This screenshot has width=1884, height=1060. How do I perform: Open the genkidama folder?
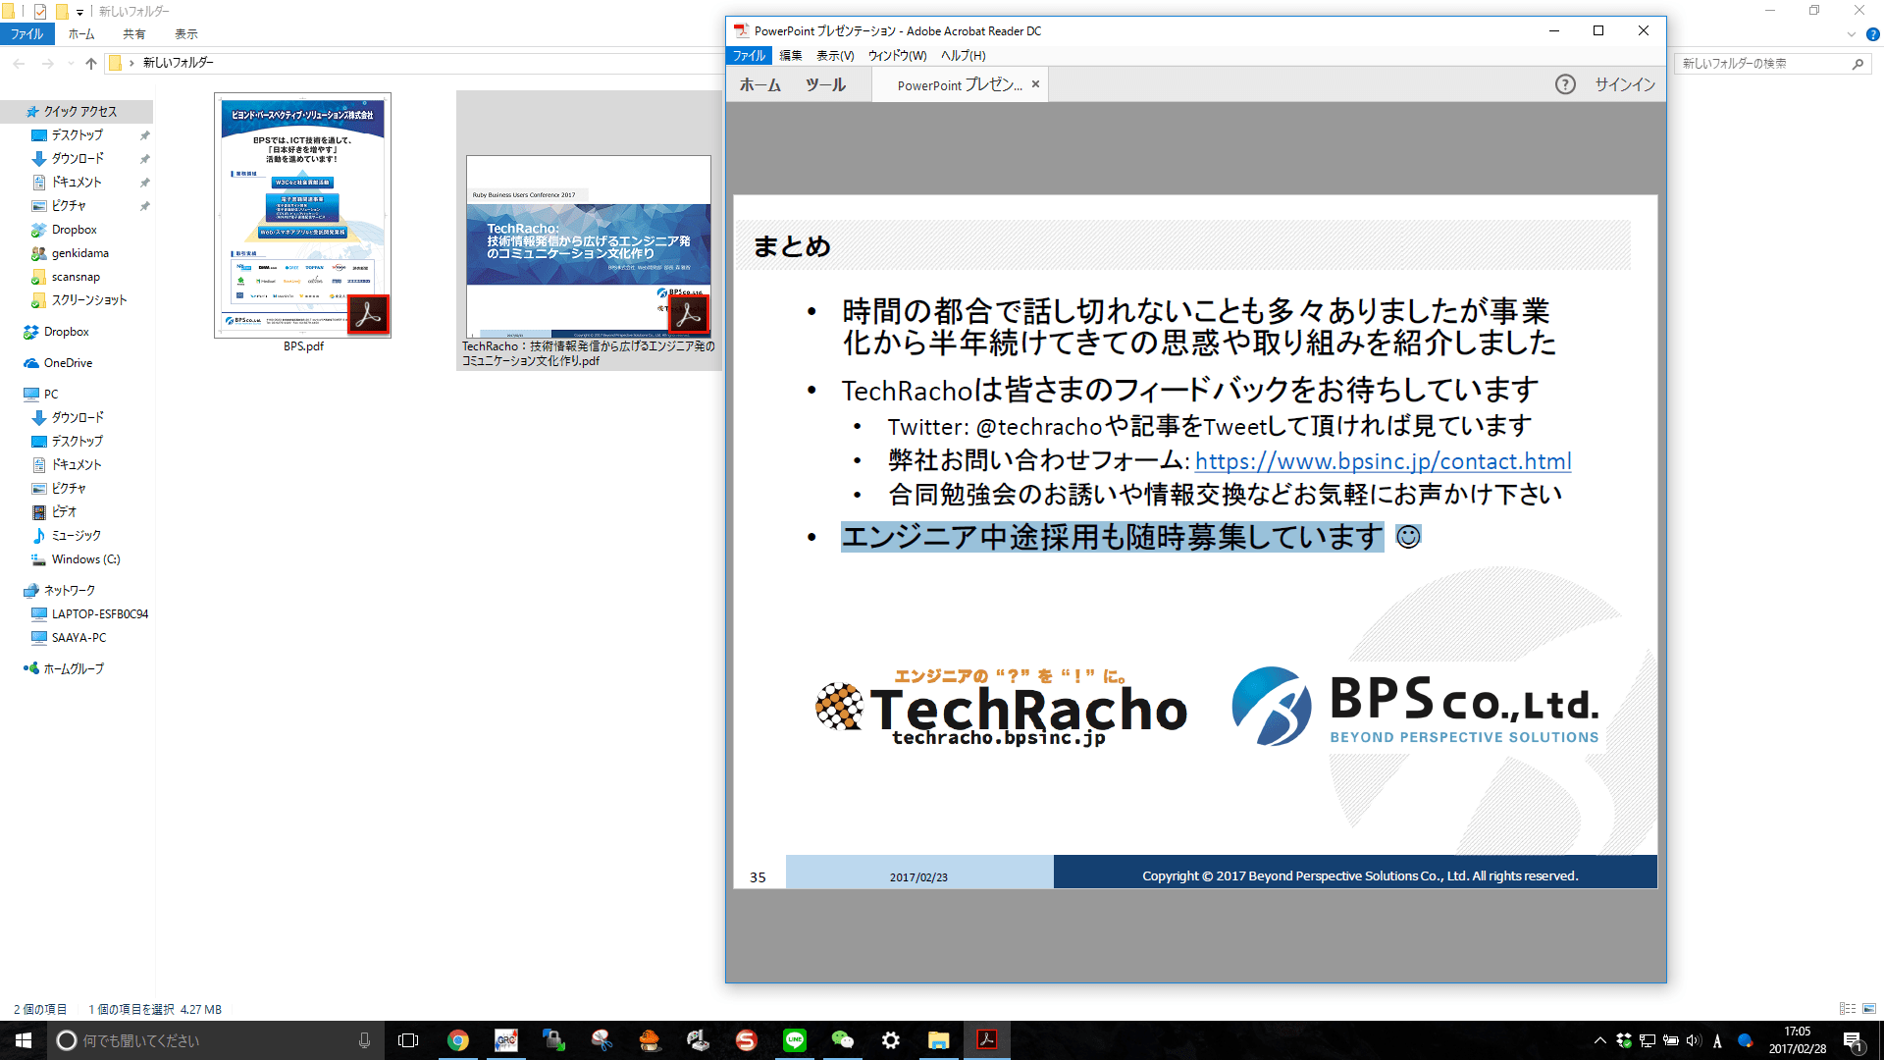point(79,253)
